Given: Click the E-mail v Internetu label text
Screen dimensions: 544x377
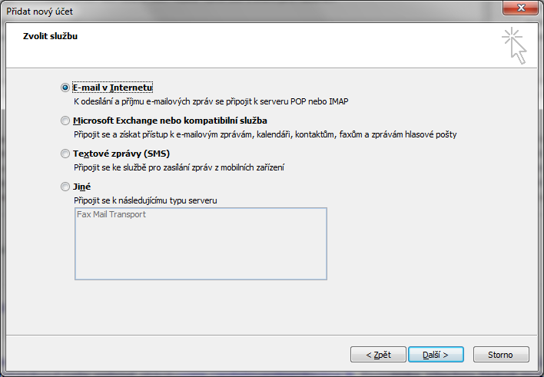Looking at the screenshot, I should pyautogui.click(x=112, y=88).
